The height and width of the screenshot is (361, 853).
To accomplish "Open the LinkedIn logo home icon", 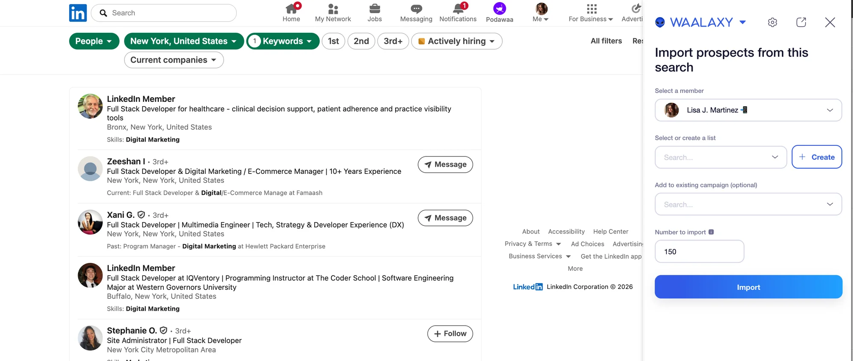I will [x=78, y=13].
